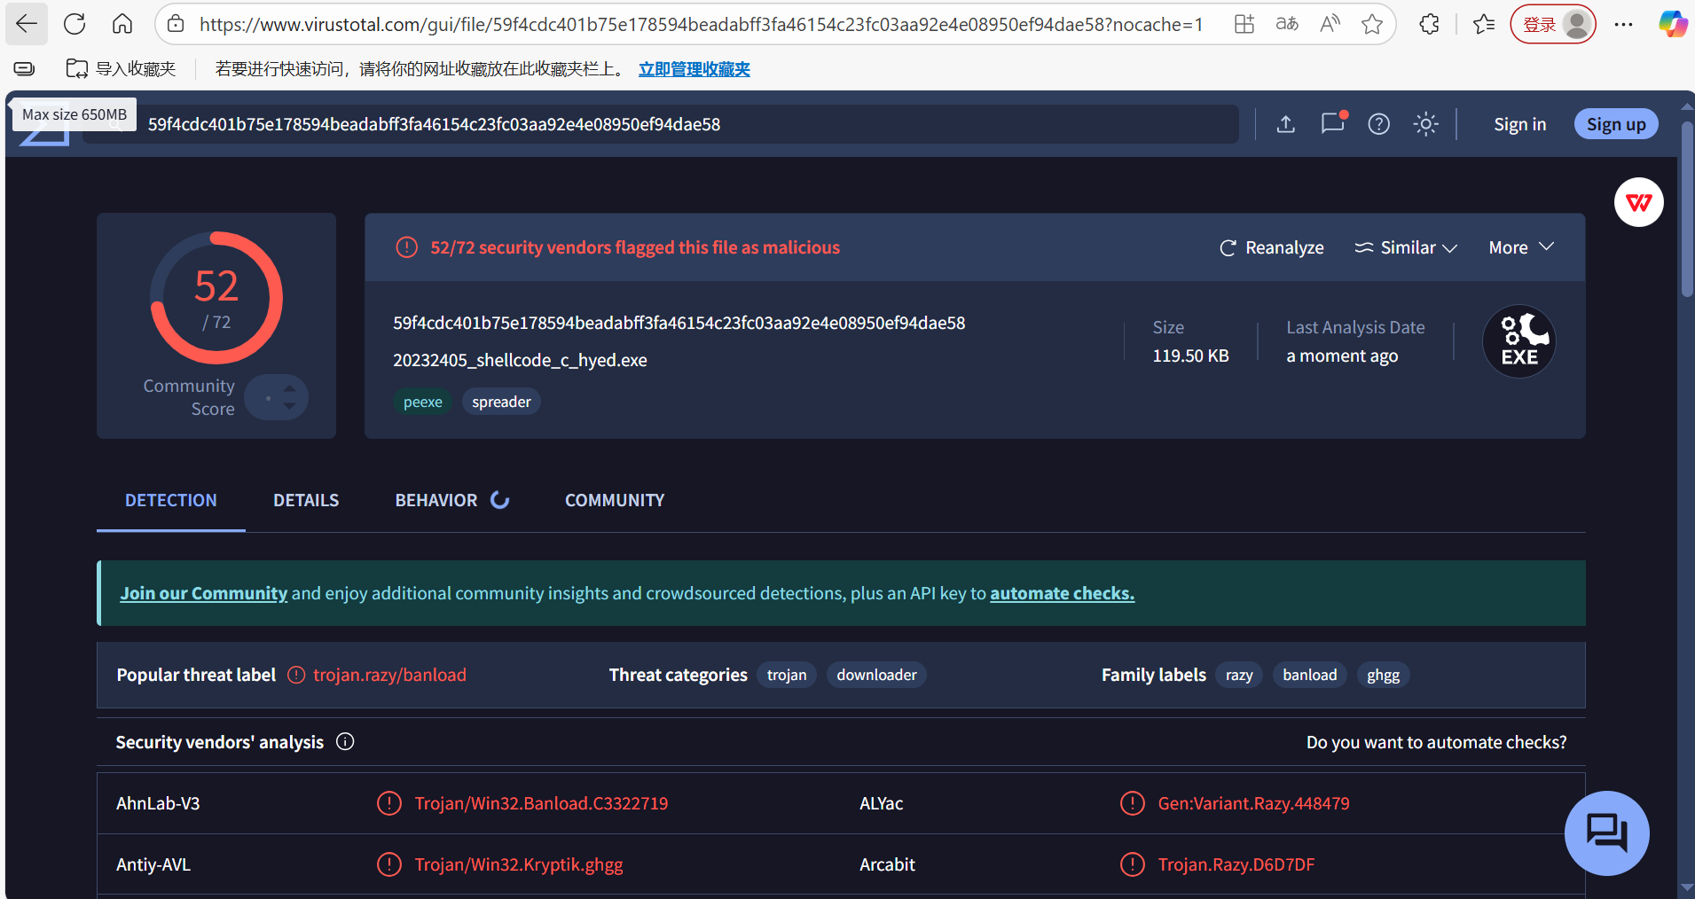Click the Reanalyze button
Image resolution: width=1695 pixels, height=899 pixels.
[1271, 247]
